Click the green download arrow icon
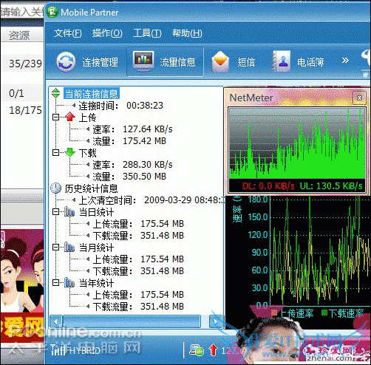This screenshot has width=371, height=365. pos(70,152)
